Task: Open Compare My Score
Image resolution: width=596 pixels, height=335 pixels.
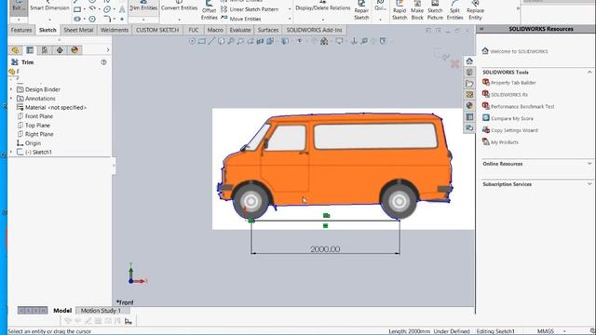Action: click(x=508, y=118)
